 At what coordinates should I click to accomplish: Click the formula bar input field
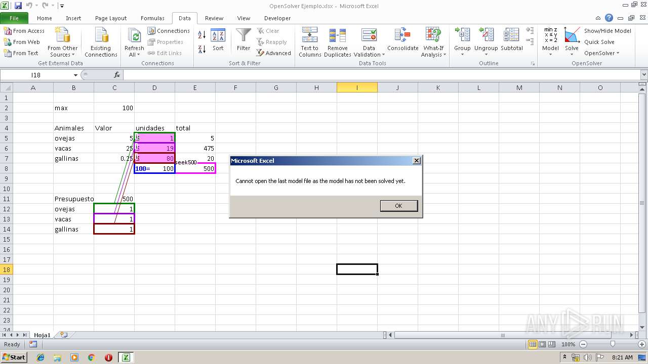[x=382, y=75]
